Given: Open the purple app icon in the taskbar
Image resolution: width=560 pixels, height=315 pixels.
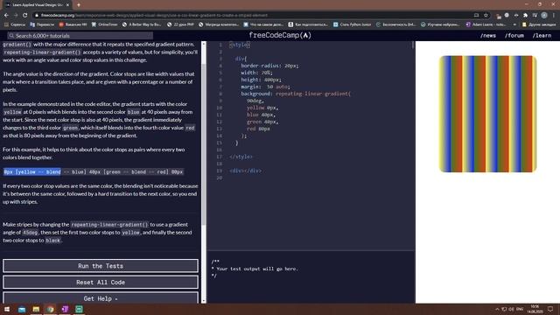Looking at the screenshot, I should [65, 309].
